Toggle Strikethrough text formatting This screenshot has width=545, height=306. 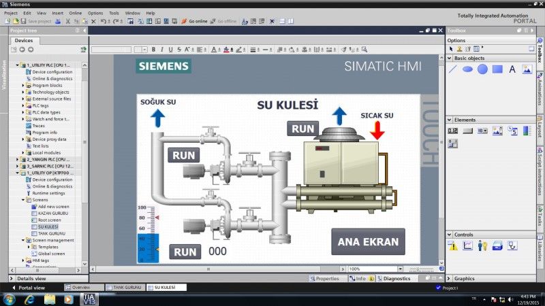point(179,50)
